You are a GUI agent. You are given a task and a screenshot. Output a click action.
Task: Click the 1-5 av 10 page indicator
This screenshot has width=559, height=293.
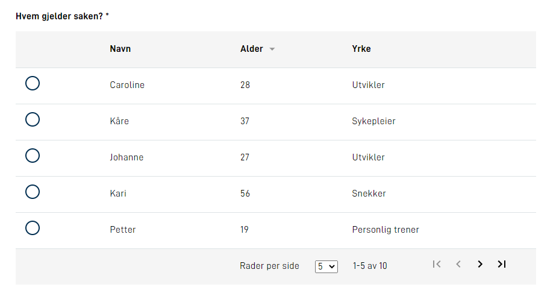pos(370,266)
